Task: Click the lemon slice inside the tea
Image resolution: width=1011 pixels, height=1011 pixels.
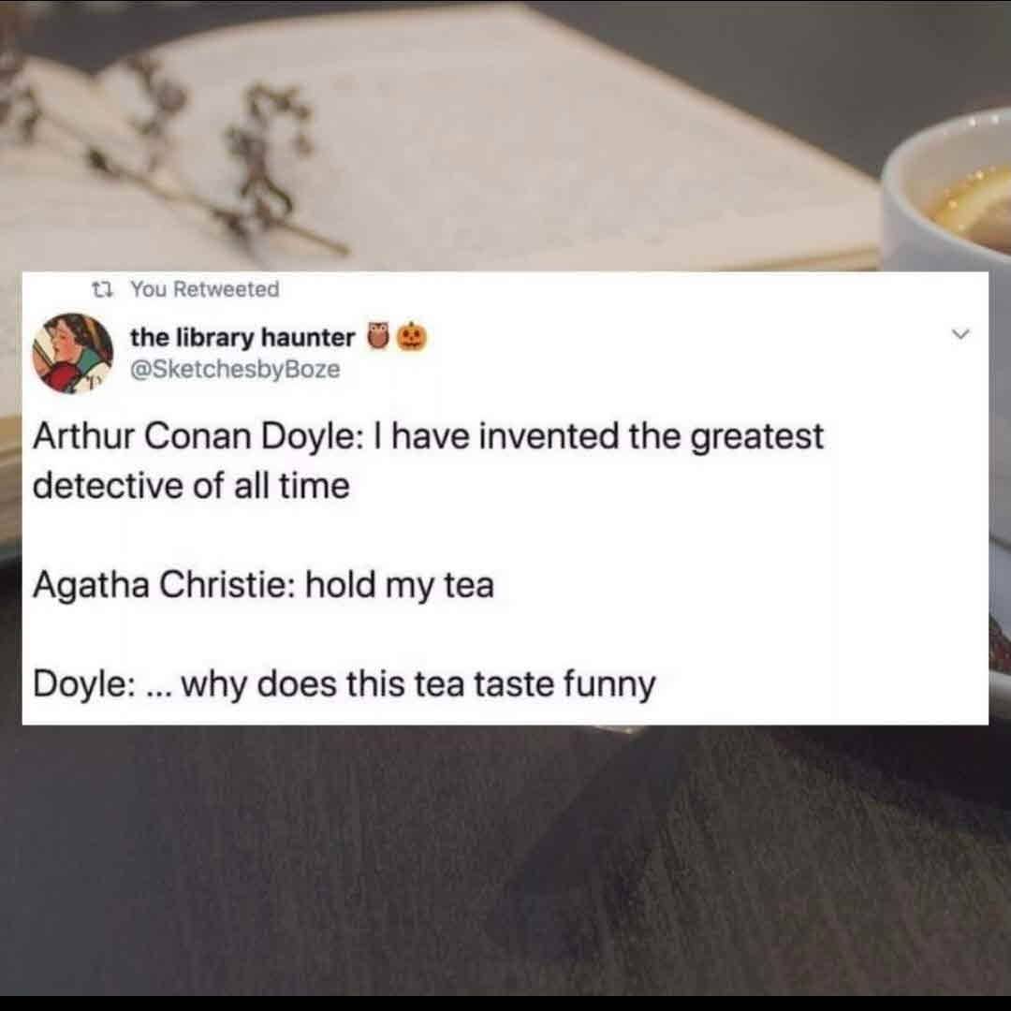Action: point(975,202)
